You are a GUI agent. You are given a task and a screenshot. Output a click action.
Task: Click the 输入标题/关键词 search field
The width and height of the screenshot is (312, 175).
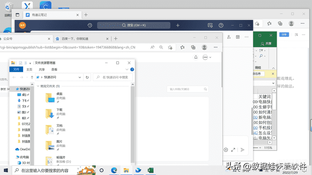[188, 89]
